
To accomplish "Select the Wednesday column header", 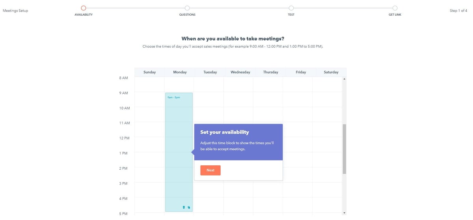I will pyautogui.click(x=240, y=72).
